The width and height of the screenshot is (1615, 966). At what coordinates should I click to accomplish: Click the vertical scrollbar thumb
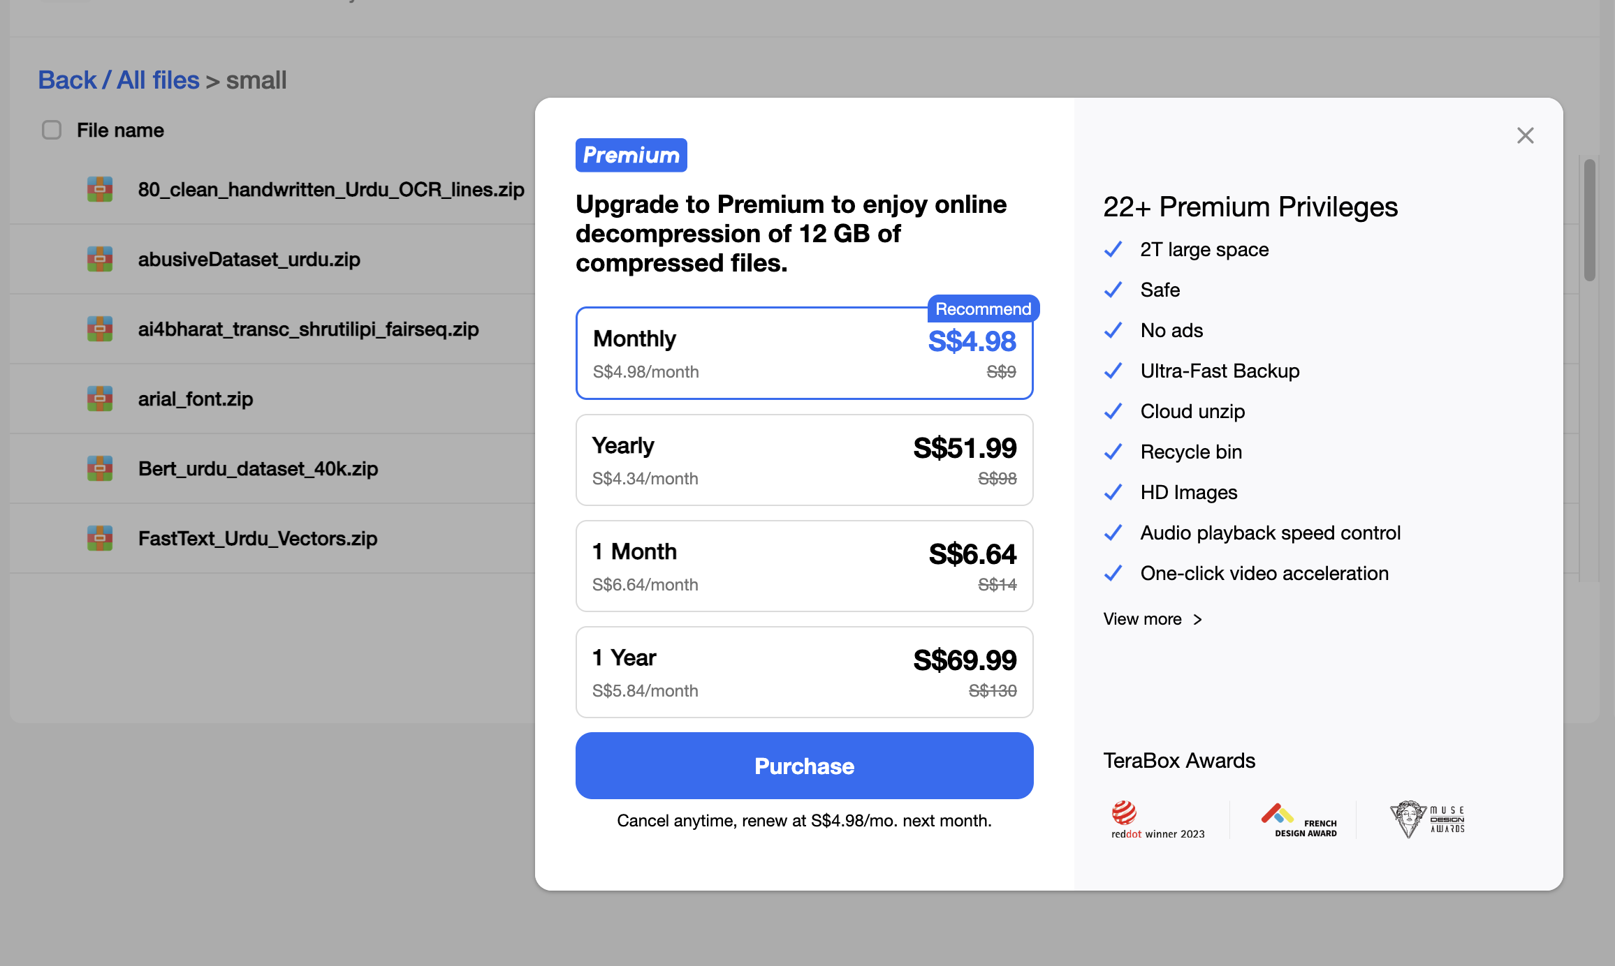pos(1589,220)
